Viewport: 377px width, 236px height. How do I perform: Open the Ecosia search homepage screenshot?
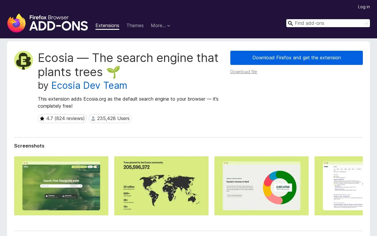pos(61,186)
